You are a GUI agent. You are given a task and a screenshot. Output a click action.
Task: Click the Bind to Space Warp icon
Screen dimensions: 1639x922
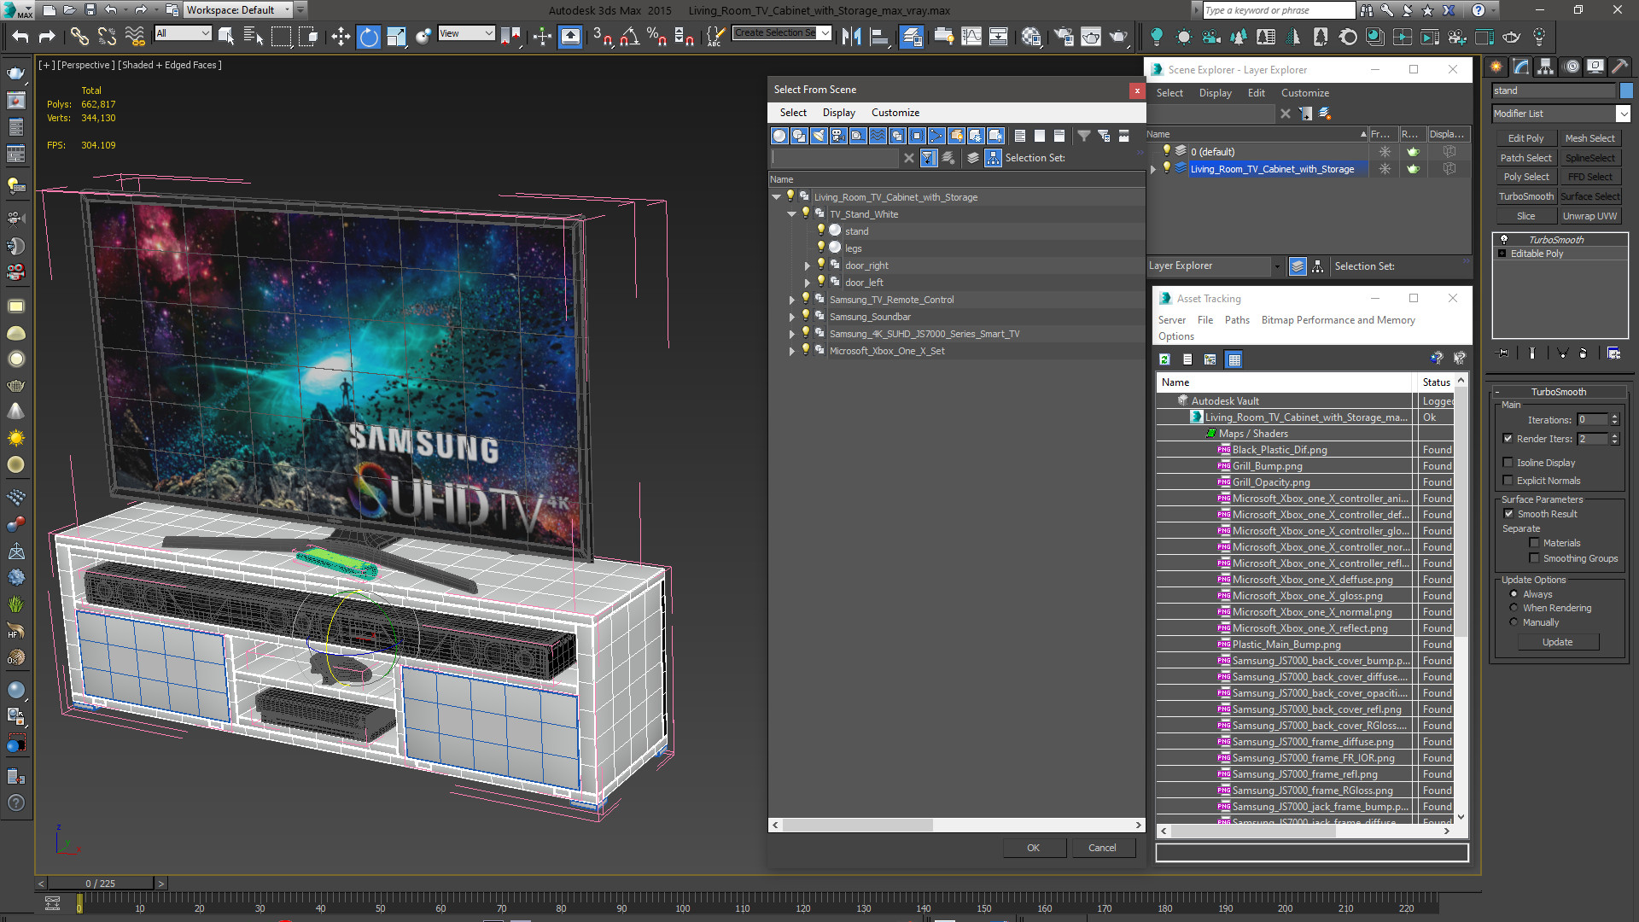[135, 36]
